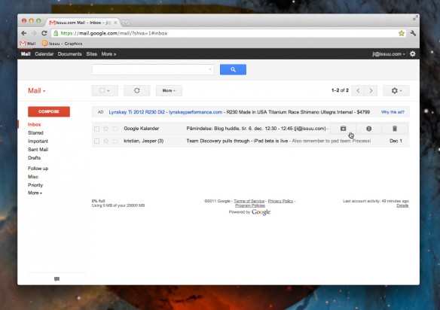
Task: Open the Priority label
Action: point(35,185)
